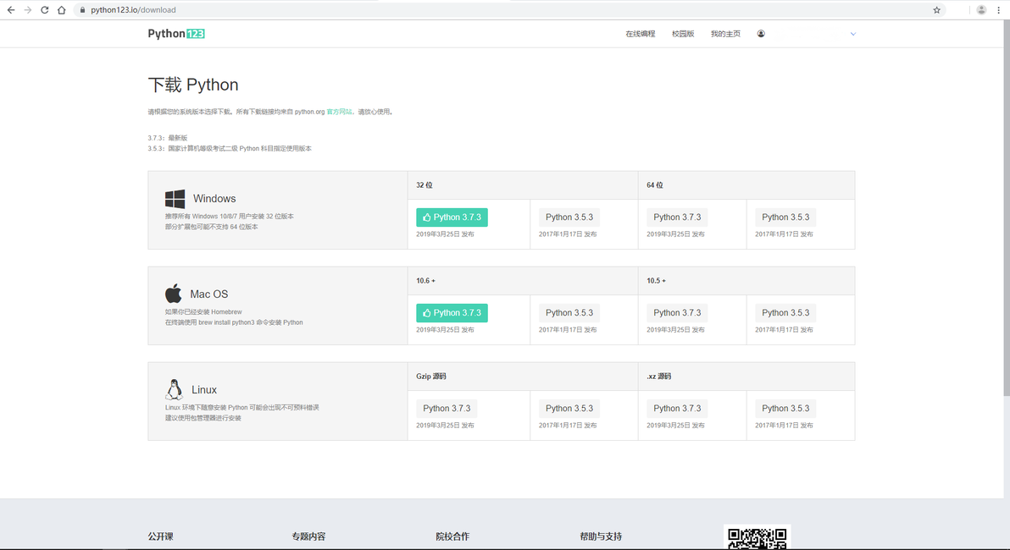Viewport: 1010px width, 550px height.
Task: Click the 3.7.3: 最新版 note
Action: (168, 138)
